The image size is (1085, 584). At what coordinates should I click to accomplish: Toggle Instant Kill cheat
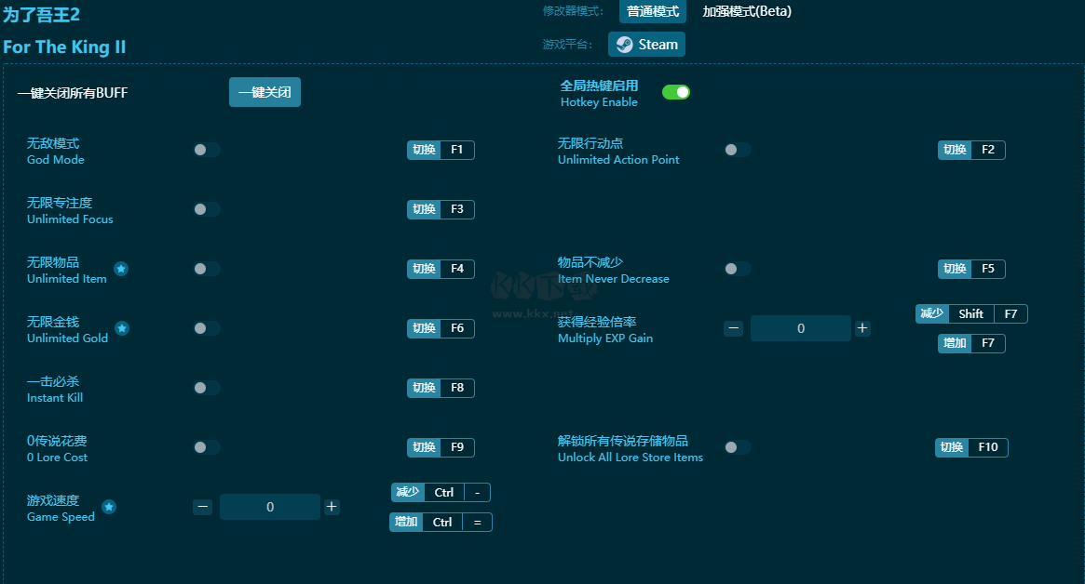point(206,388)
